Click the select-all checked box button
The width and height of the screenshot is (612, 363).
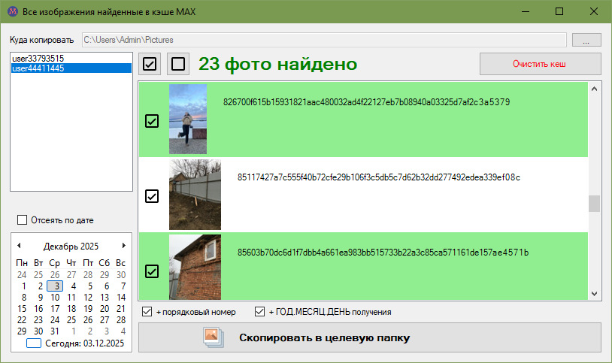150,65
